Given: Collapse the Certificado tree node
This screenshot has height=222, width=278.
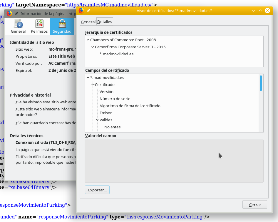Looking at the screenshot, I should click(93, 85).
